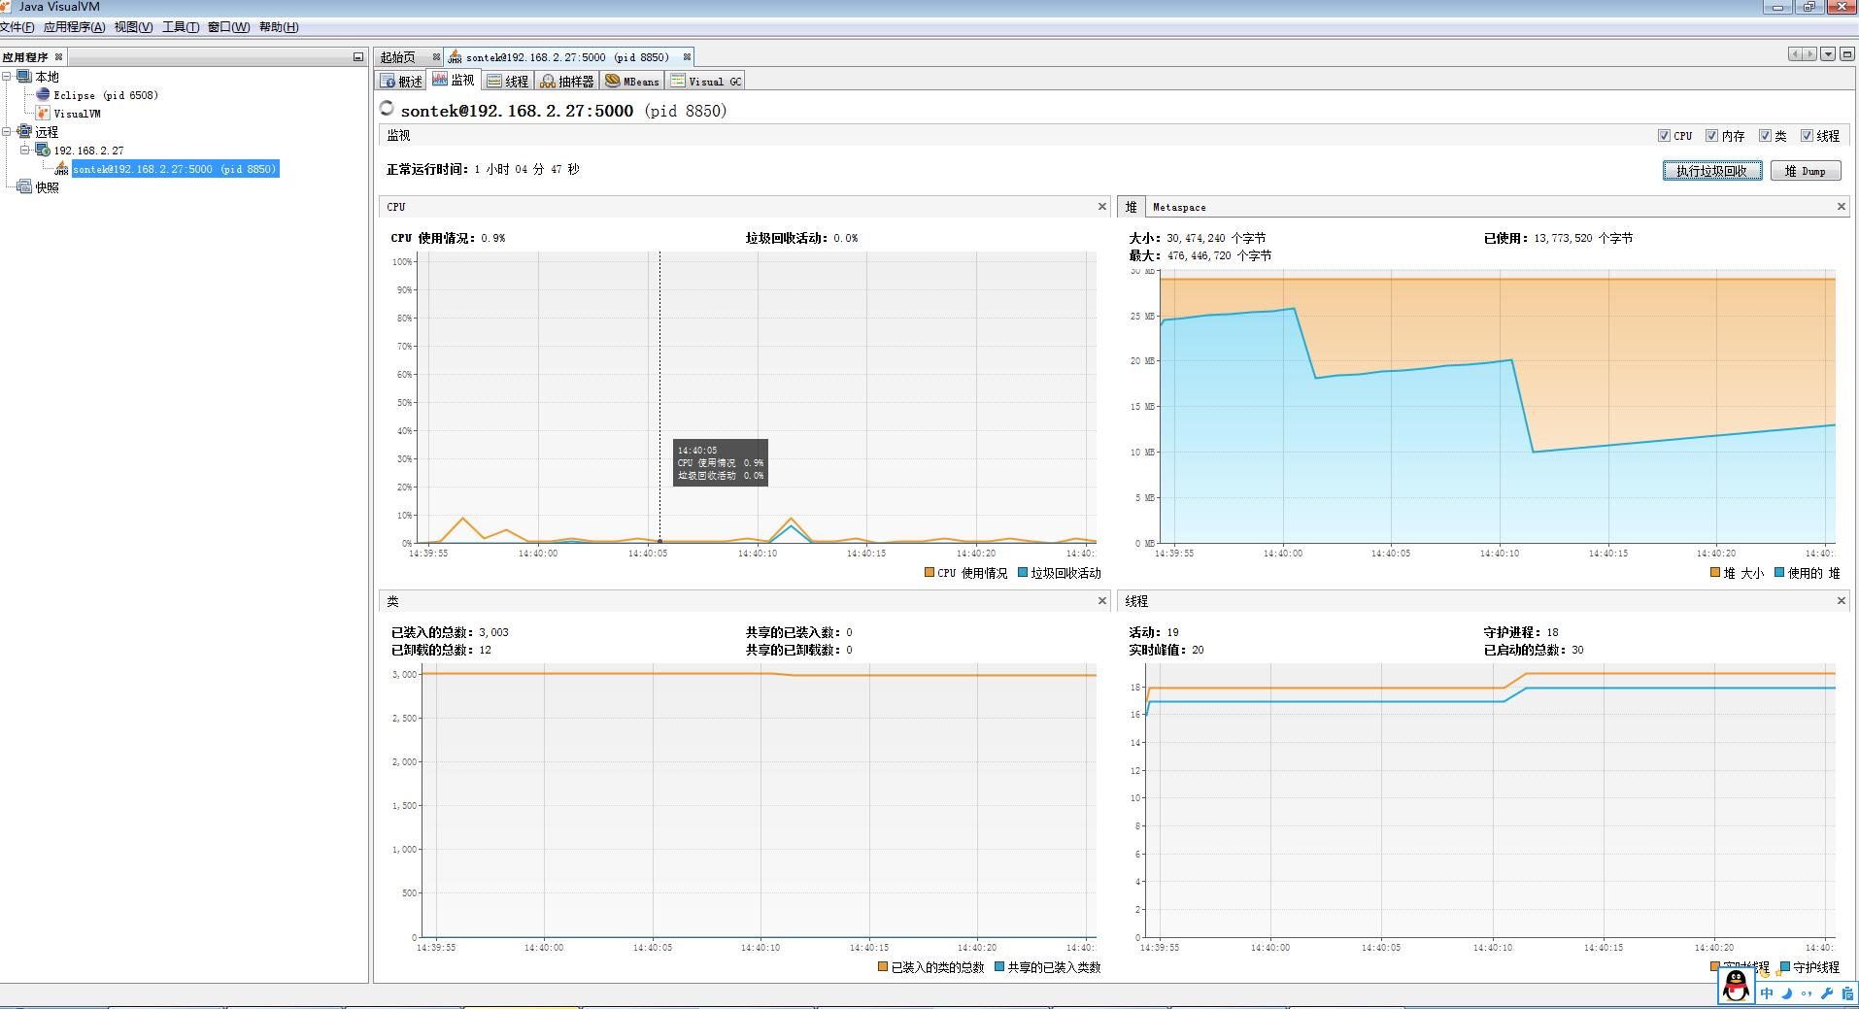The height and width of the screenshot is (1009, 1859).
Task: Switch to the MBeans tab
Action: [632, 81]
